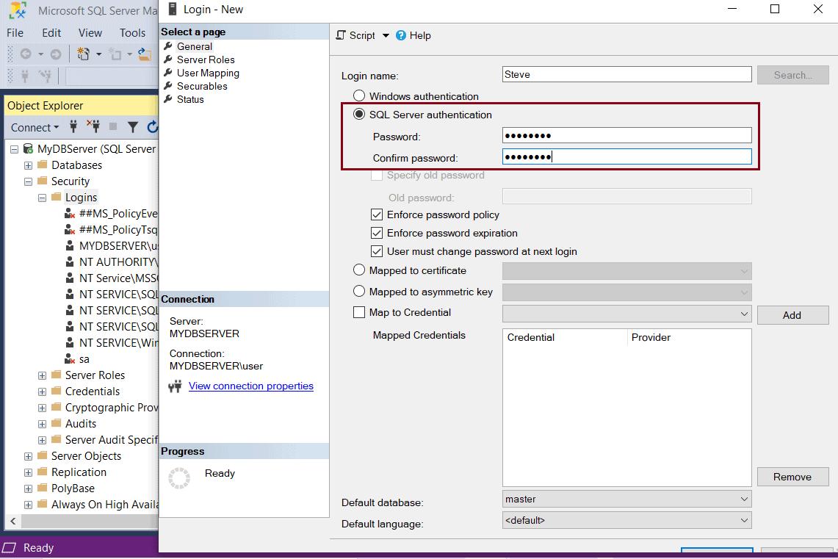
Task: Select the Windows authentication radio button
Action: point(360,95)
